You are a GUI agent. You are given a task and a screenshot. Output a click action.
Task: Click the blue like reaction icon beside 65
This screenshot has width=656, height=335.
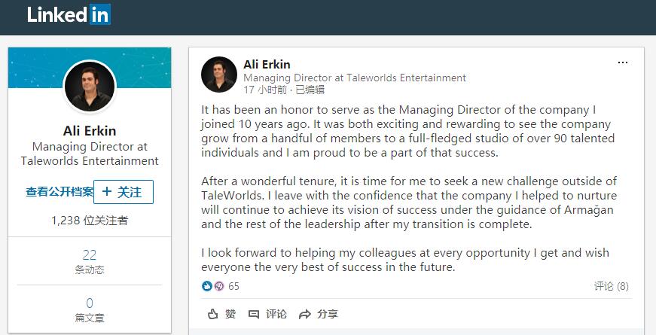(206, 286)
